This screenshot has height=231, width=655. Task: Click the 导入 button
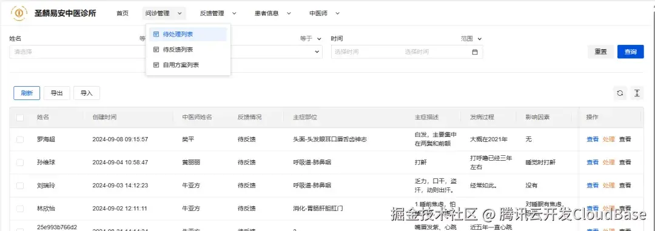87,93
